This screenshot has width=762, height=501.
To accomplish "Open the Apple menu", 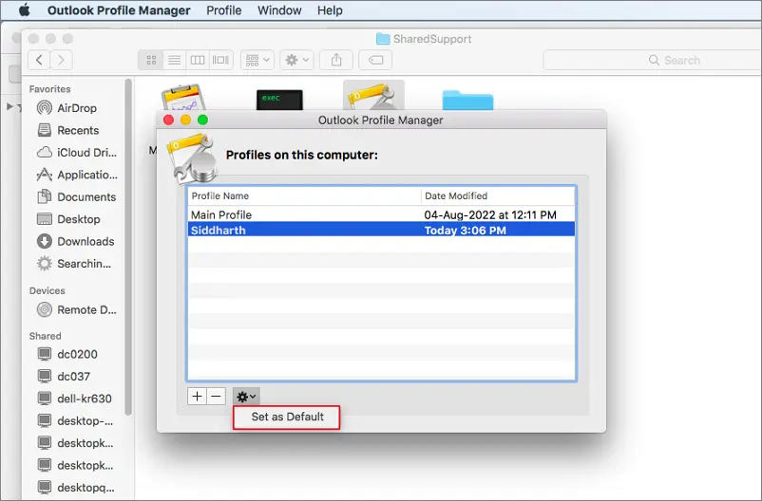I will (25, 10).
